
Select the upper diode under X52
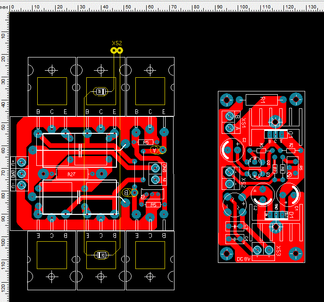click(100, 91)
